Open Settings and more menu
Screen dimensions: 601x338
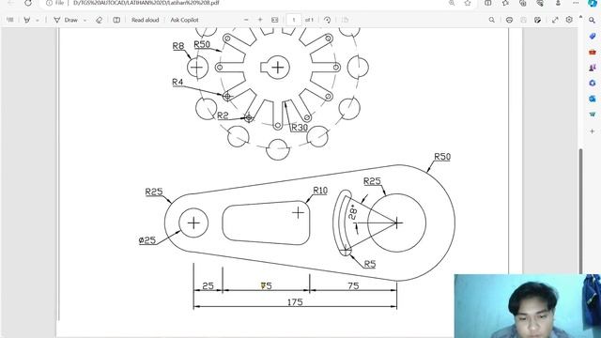[x=576, y=3]
